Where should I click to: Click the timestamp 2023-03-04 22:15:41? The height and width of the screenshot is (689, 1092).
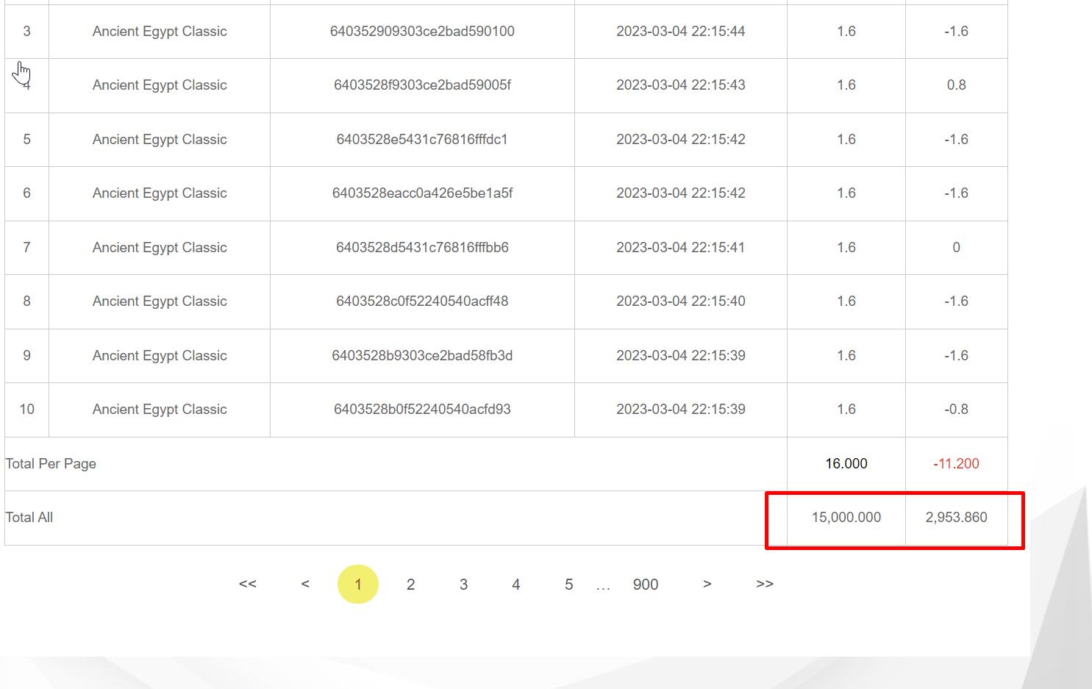click(x=680, y=248)
